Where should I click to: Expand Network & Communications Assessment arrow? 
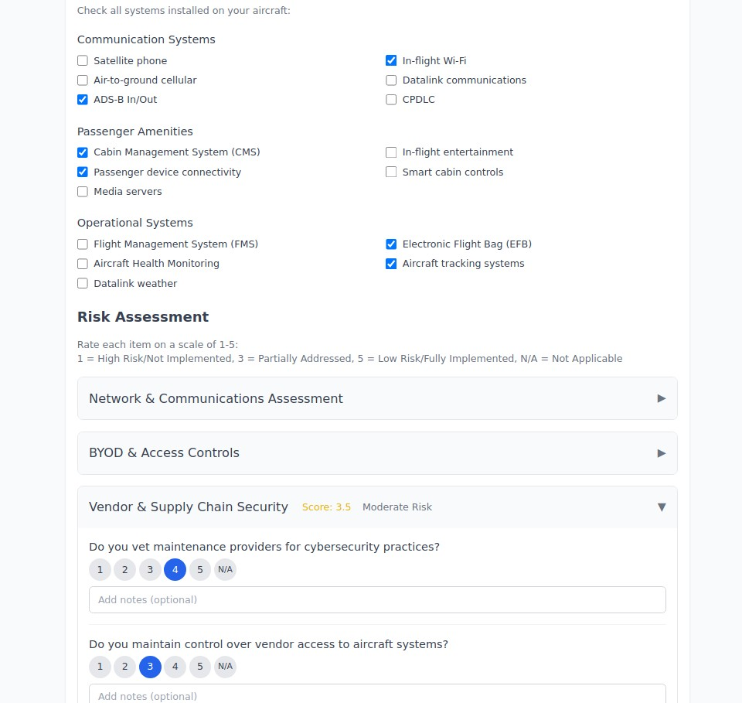click(661, 398)
